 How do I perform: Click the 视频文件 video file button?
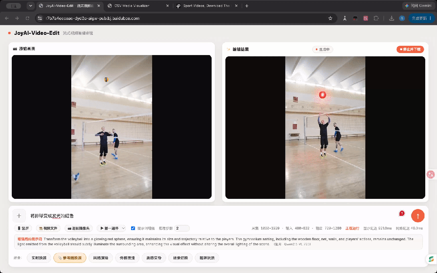(x=48, y=228)
